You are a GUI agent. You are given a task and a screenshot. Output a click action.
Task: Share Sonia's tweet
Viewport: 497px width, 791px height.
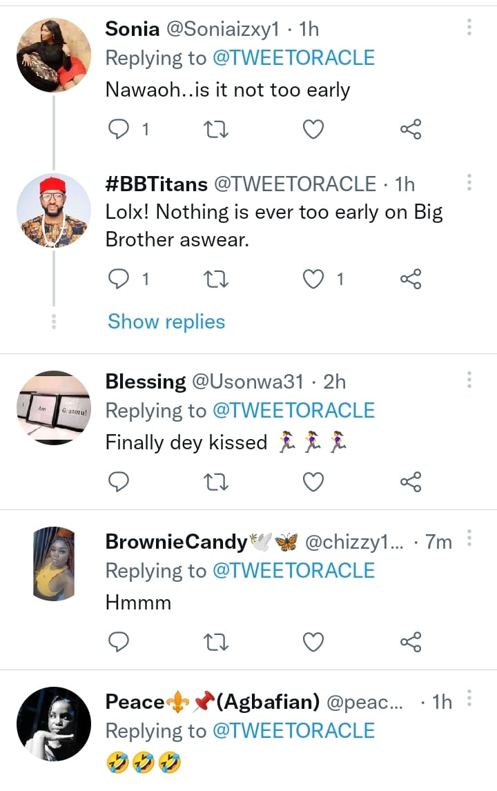[x=411, y=129]
